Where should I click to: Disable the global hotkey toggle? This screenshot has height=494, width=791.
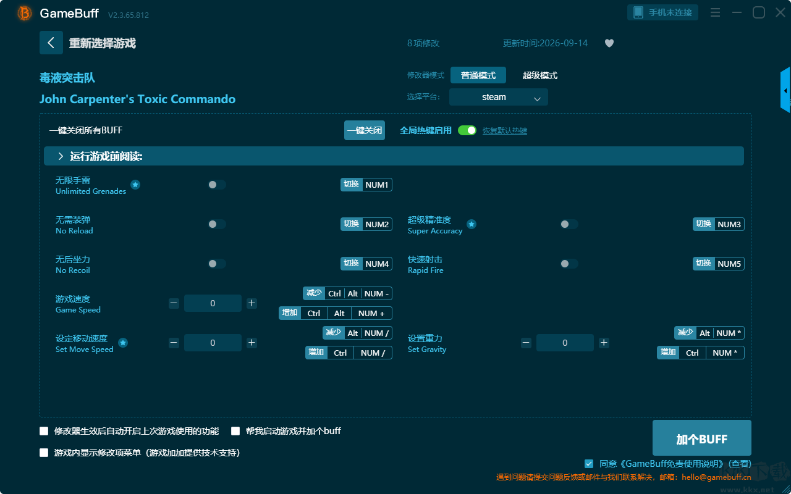pos(467,130)
